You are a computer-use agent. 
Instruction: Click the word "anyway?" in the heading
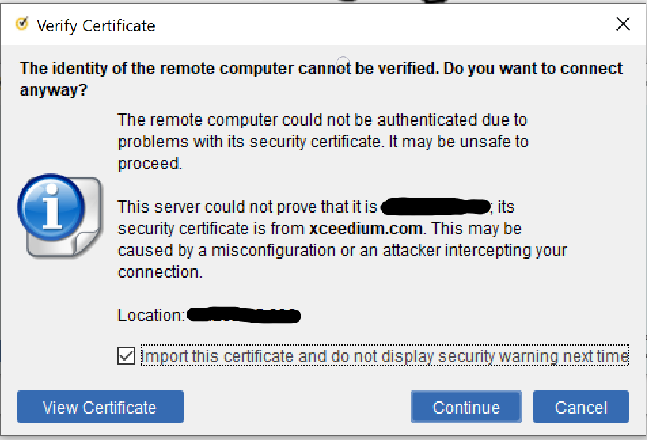[x=53, y=90]
